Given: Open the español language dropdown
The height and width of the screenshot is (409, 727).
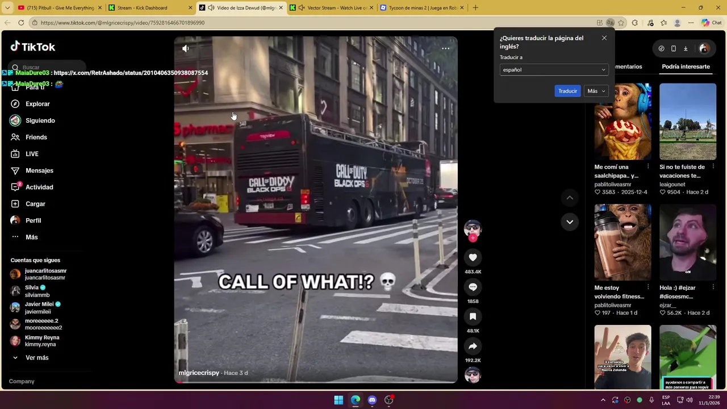Looking at the screenshot, I should click(554, 70).
